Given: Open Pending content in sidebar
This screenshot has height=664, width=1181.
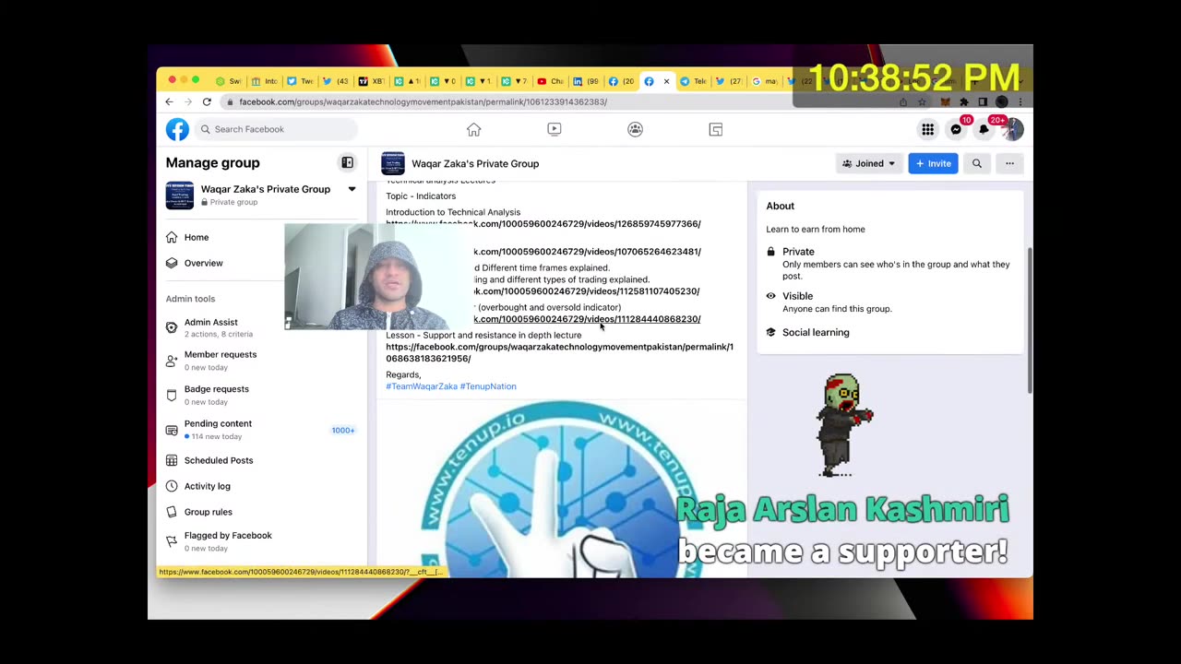Looking at the screenshot, I should [262, 429].
